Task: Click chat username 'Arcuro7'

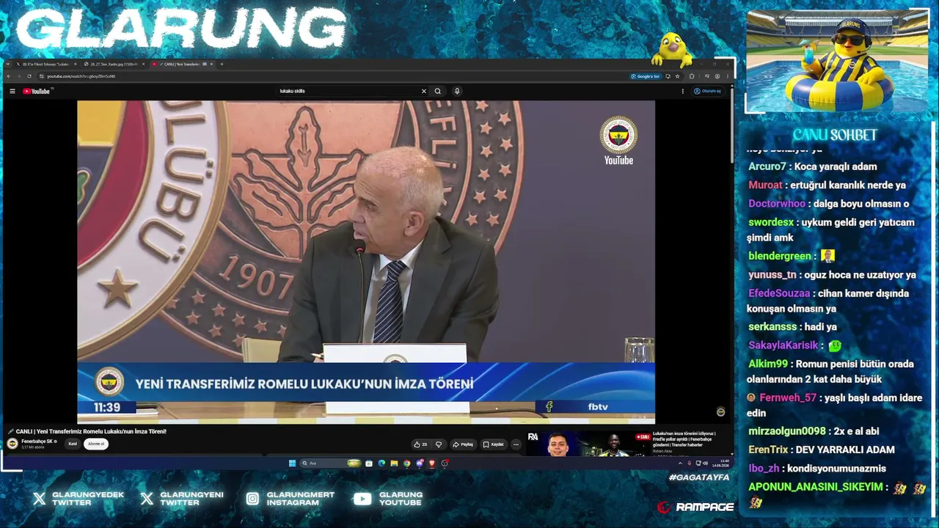Action: (767, 166)
